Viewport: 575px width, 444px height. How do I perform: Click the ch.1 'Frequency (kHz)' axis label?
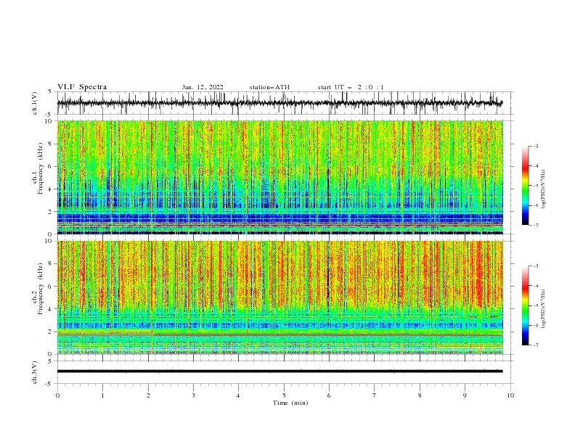click(x=41, y=169)
